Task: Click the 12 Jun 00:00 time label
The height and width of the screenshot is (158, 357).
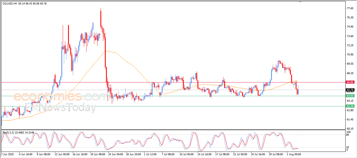Action: (x=62, y=154)
